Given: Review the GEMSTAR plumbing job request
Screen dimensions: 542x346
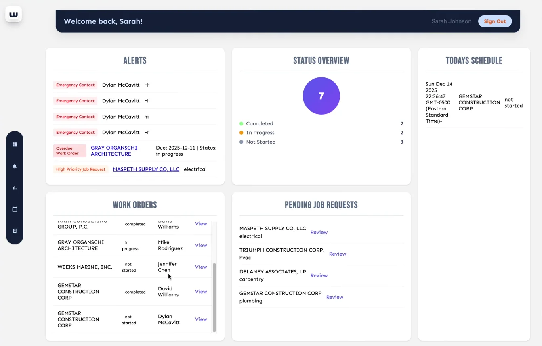Looking at the screenshot, I should (335, 297).
